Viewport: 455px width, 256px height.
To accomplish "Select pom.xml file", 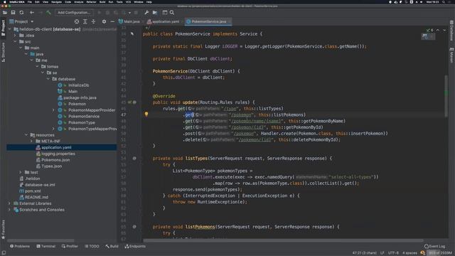I will pos(33,191).
